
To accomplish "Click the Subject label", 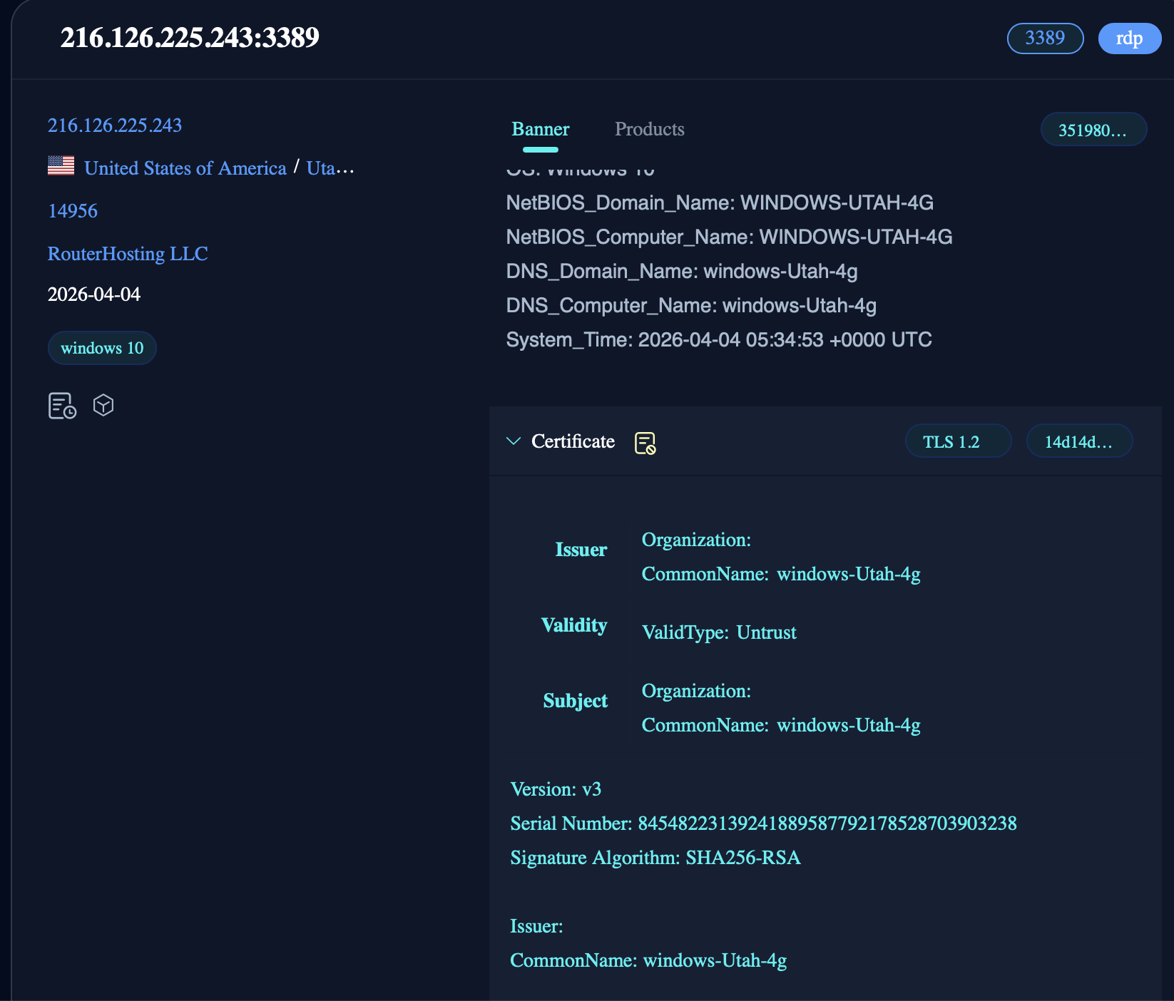I will tap(576, 701).
